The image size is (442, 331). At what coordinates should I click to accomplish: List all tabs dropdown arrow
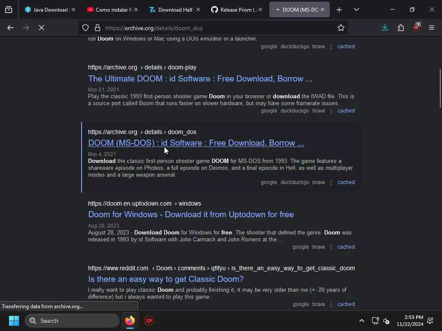point(356,9)
